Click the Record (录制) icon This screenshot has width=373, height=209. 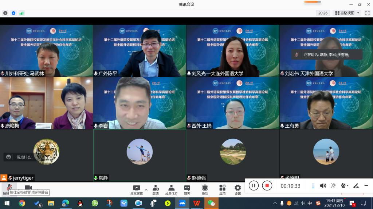(205, 189)
